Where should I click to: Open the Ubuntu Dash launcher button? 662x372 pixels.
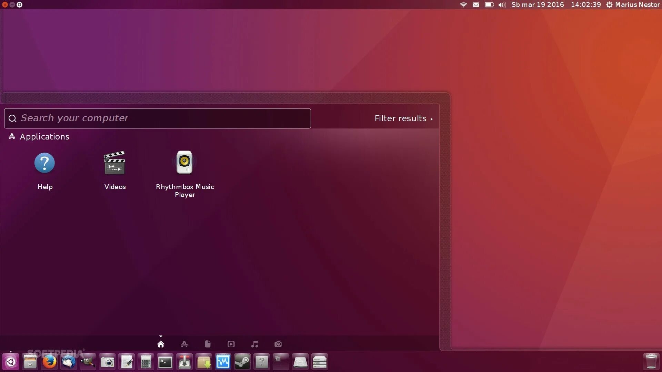(x=11, y=362)
